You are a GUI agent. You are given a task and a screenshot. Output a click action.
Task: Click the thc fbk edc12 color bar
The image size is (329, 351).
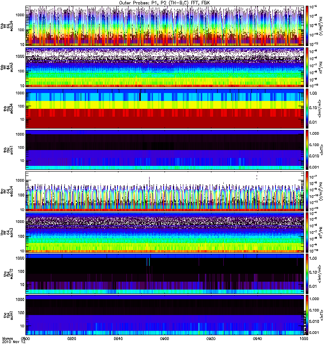point(307,273)
